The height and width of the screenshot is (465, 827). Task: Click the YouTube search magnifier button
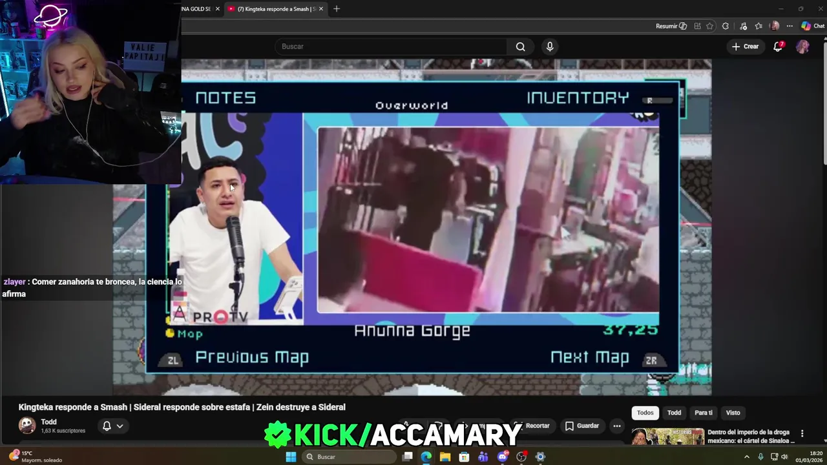point(520,46)
